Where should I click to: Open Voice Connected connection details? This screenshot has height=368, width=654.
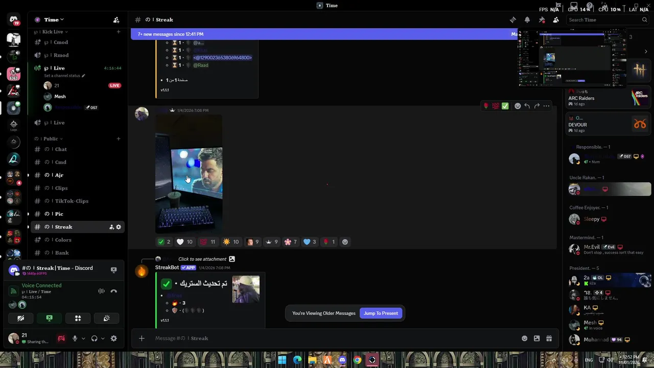click(x=41, y=286)
